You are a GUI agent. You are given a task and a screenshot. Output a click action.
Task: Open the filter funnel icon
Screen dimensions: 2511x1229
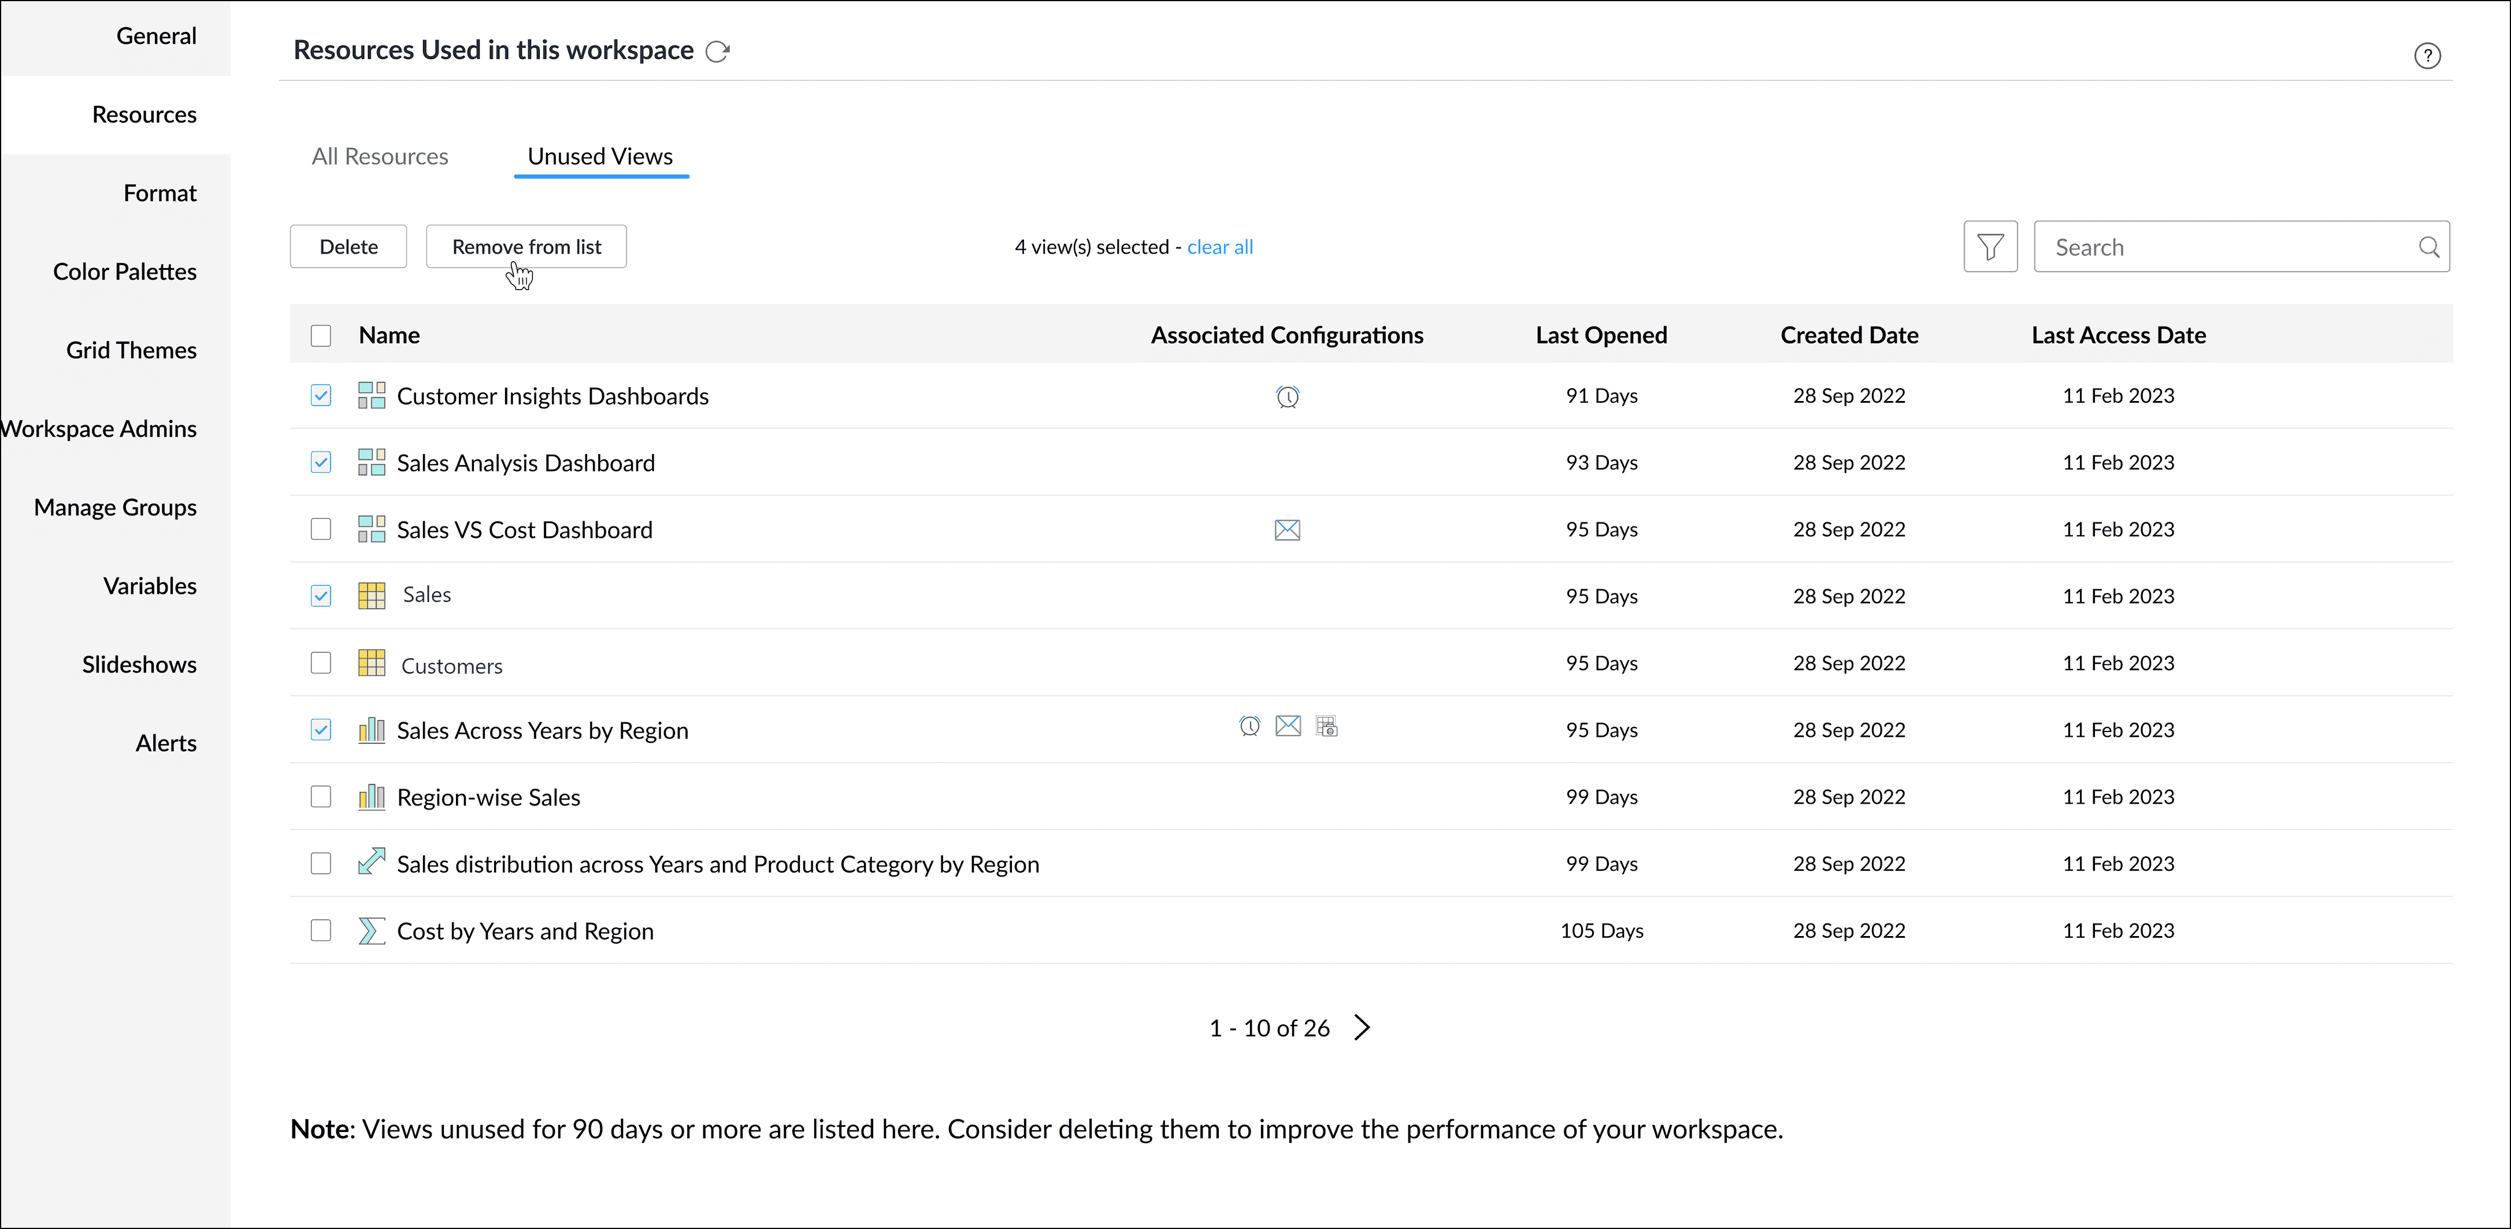[1990, 247]
